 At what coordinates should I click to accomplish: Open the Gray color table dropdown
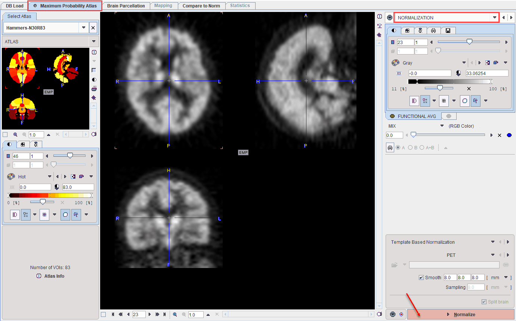pos(464,63)
